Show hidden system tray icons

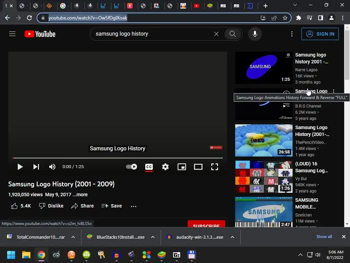click(x=300, y=255)
